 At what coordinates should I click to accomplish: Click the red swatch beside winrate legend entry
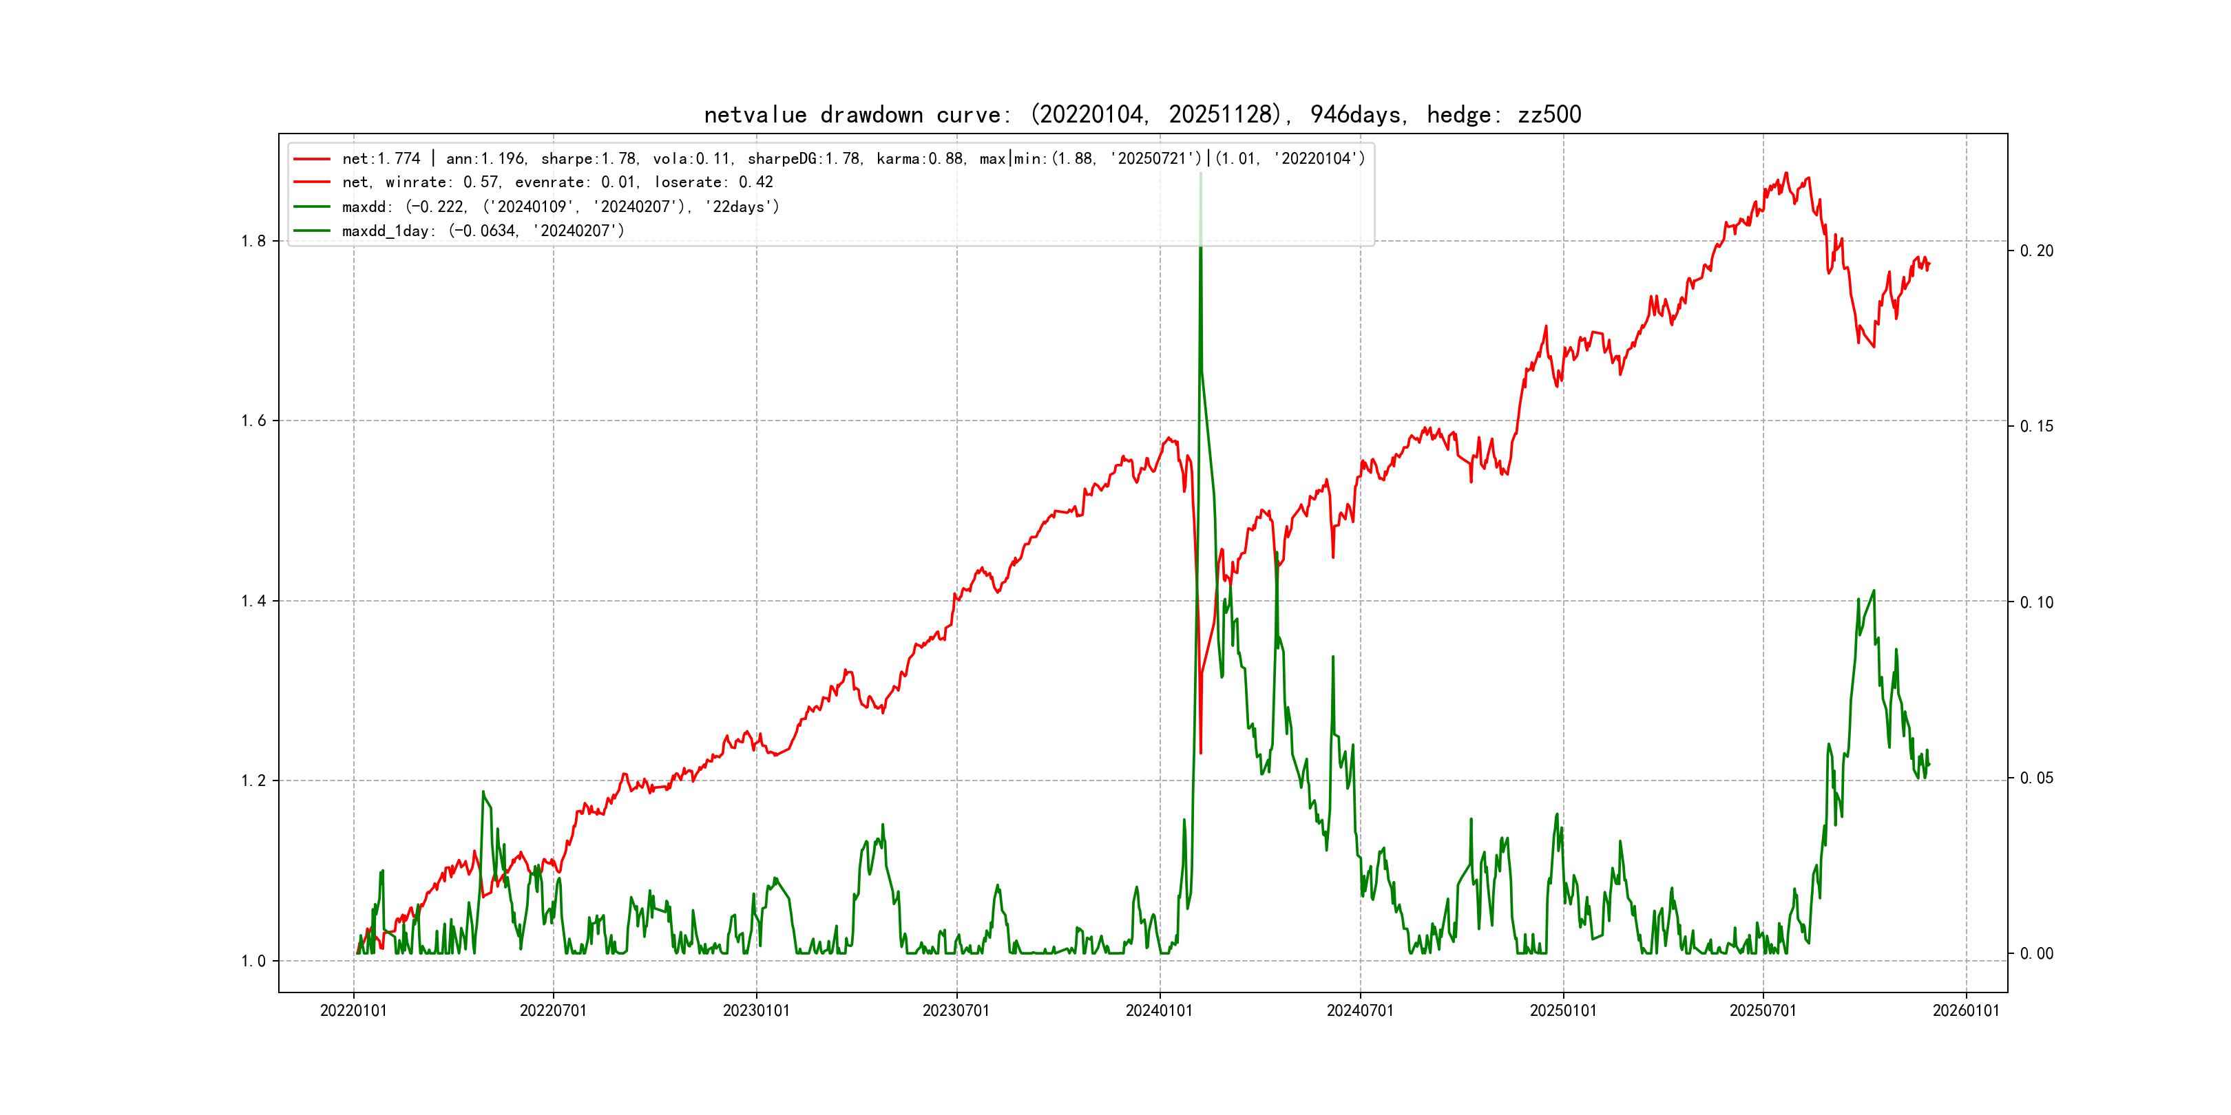click(x=312, y=182)
